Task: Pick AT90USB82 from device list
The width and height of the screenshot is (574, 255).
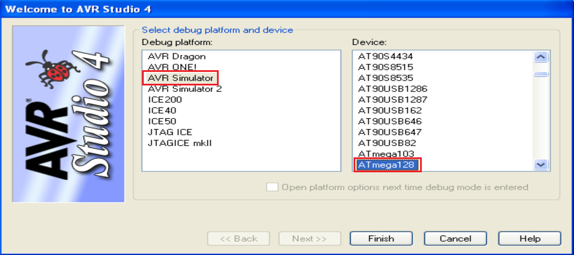Action: 387,143
